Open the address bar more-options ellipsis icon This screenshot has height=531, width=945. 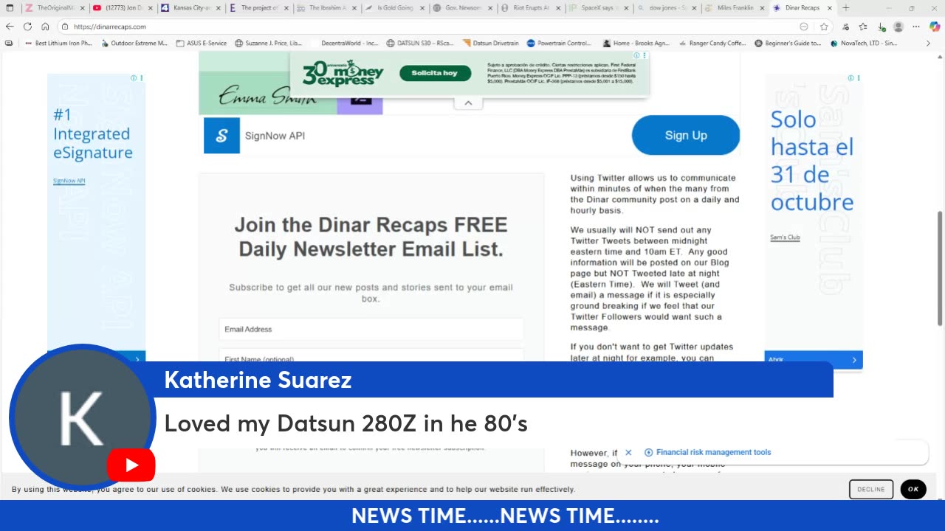point(804,27)
